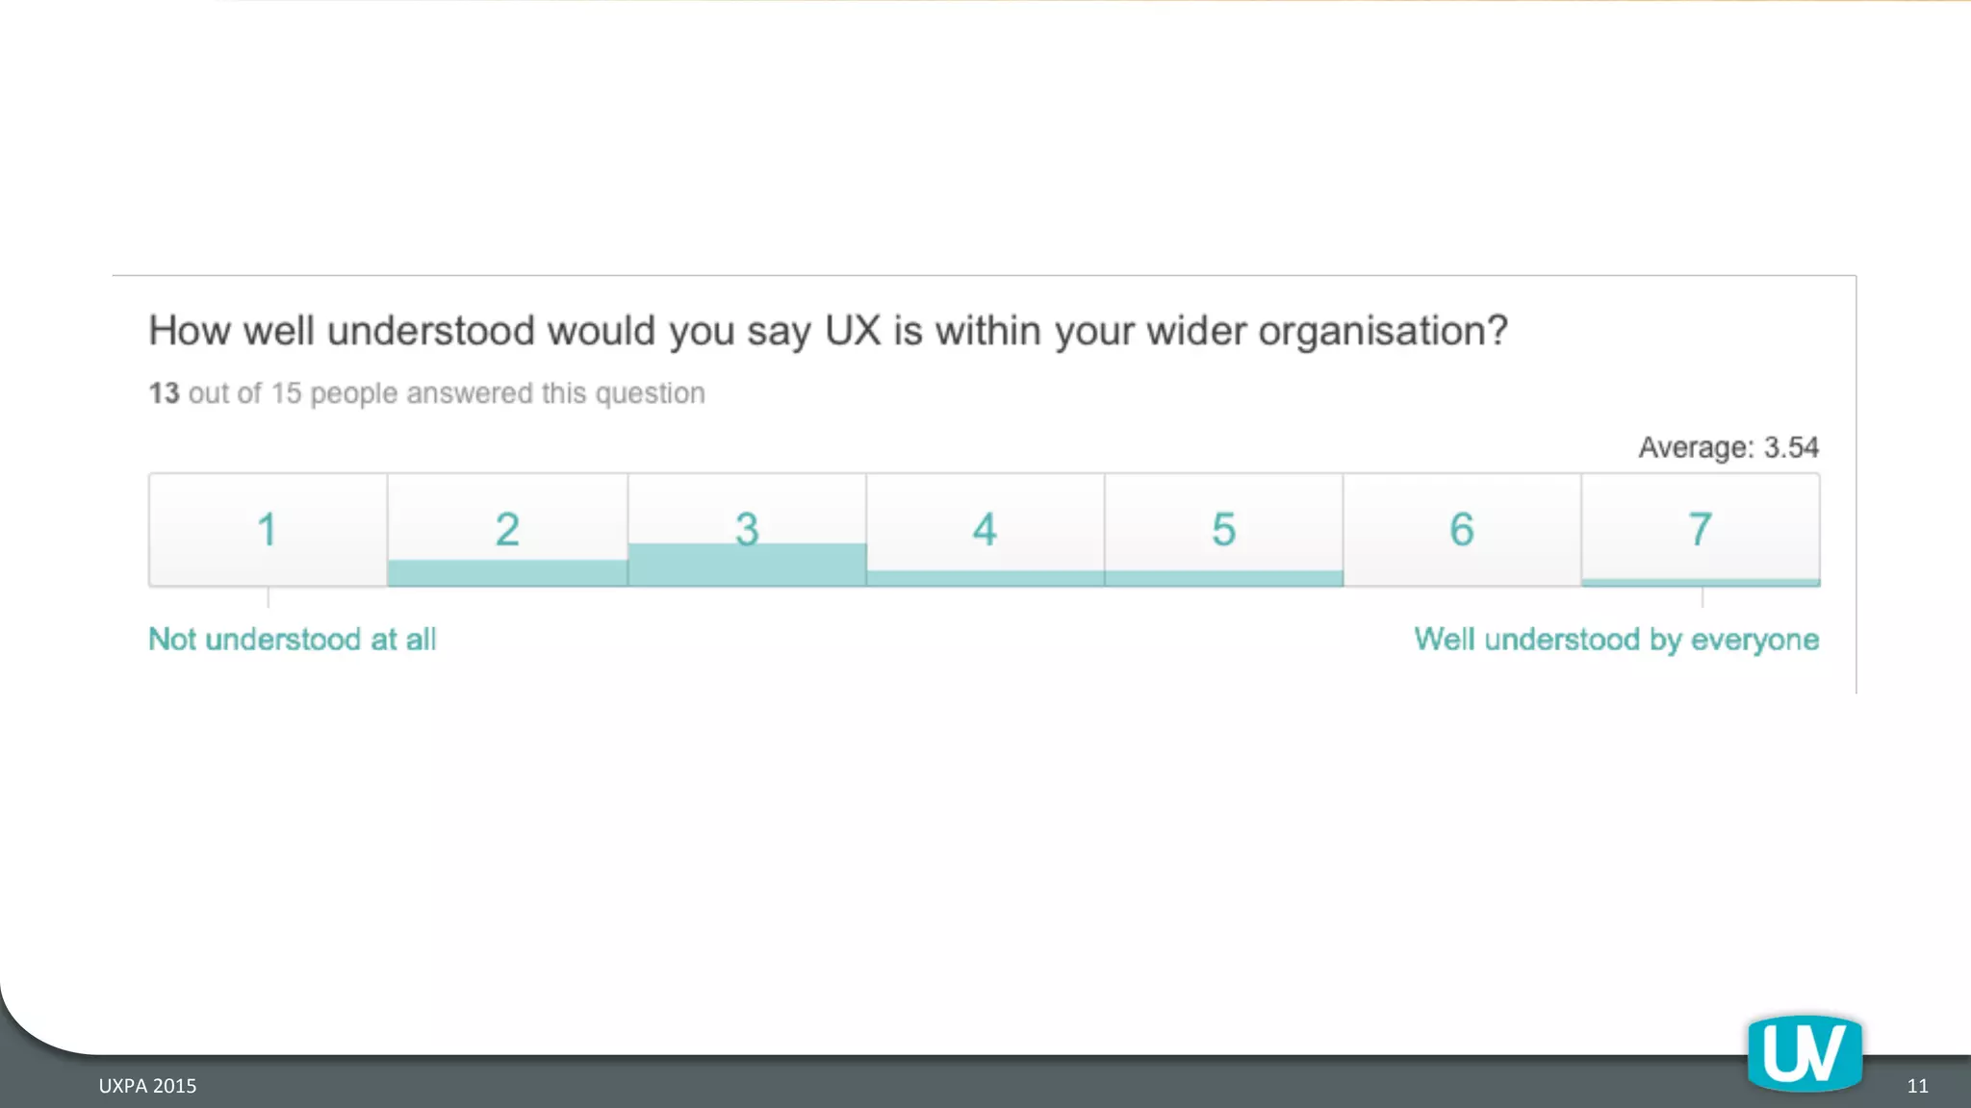Click the survey question heading
The width and height of the screenshot is (1971, 1108).
click(828, 331)
